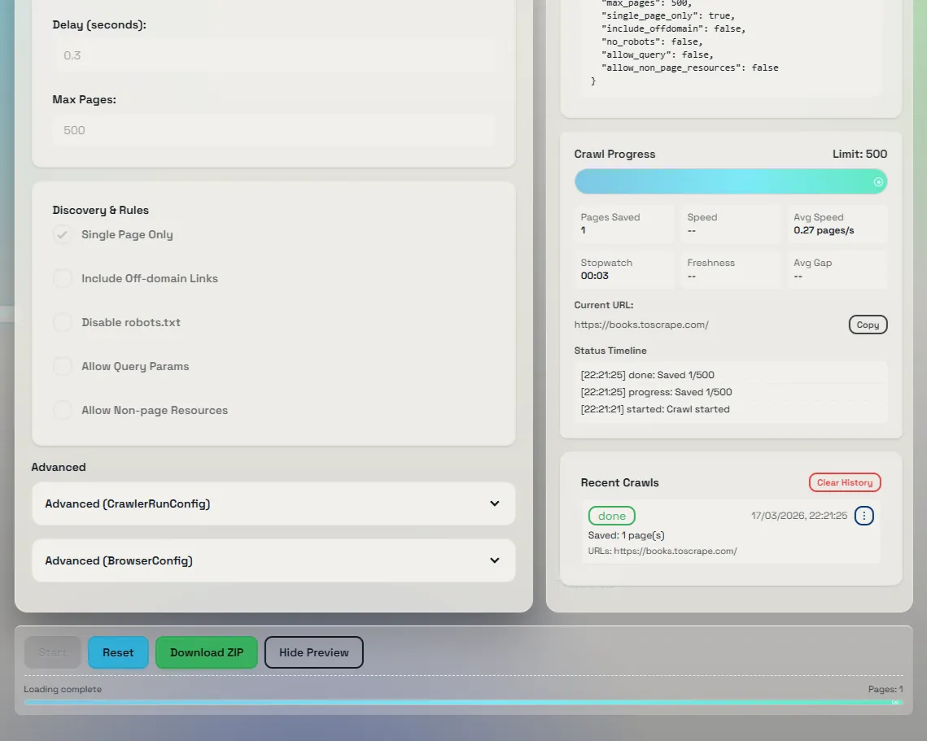The height and width of the screenshot is (741, 927).
Task: Clear the recent crawls history
Action: (x=845, y=482)
